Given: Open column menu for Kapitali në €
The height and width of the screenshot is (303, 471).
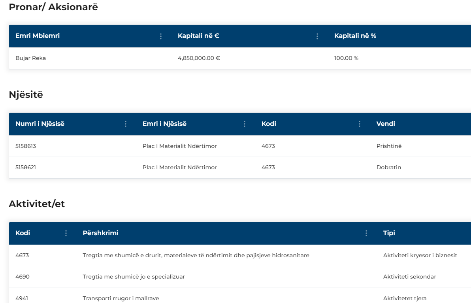Looking at the screenshot, I should tap(317, 36).
